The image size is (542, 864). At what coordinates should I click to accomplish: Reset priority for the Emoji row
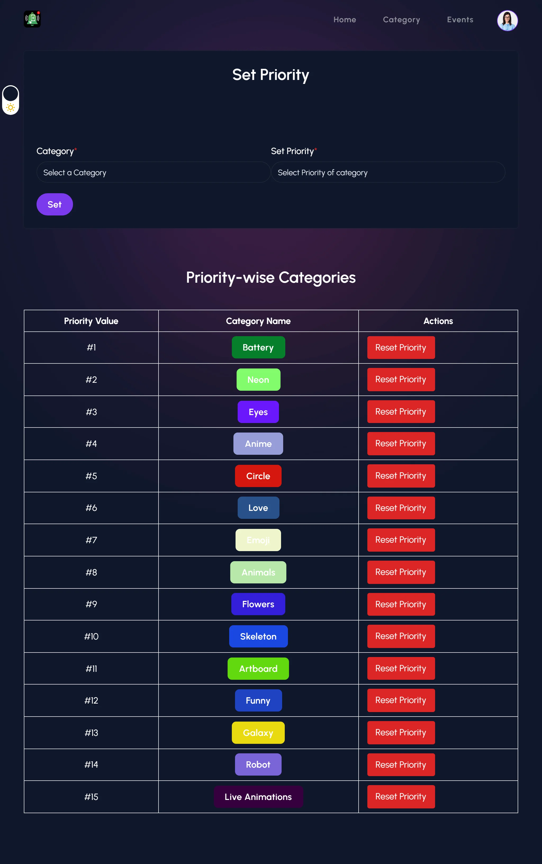401,539
